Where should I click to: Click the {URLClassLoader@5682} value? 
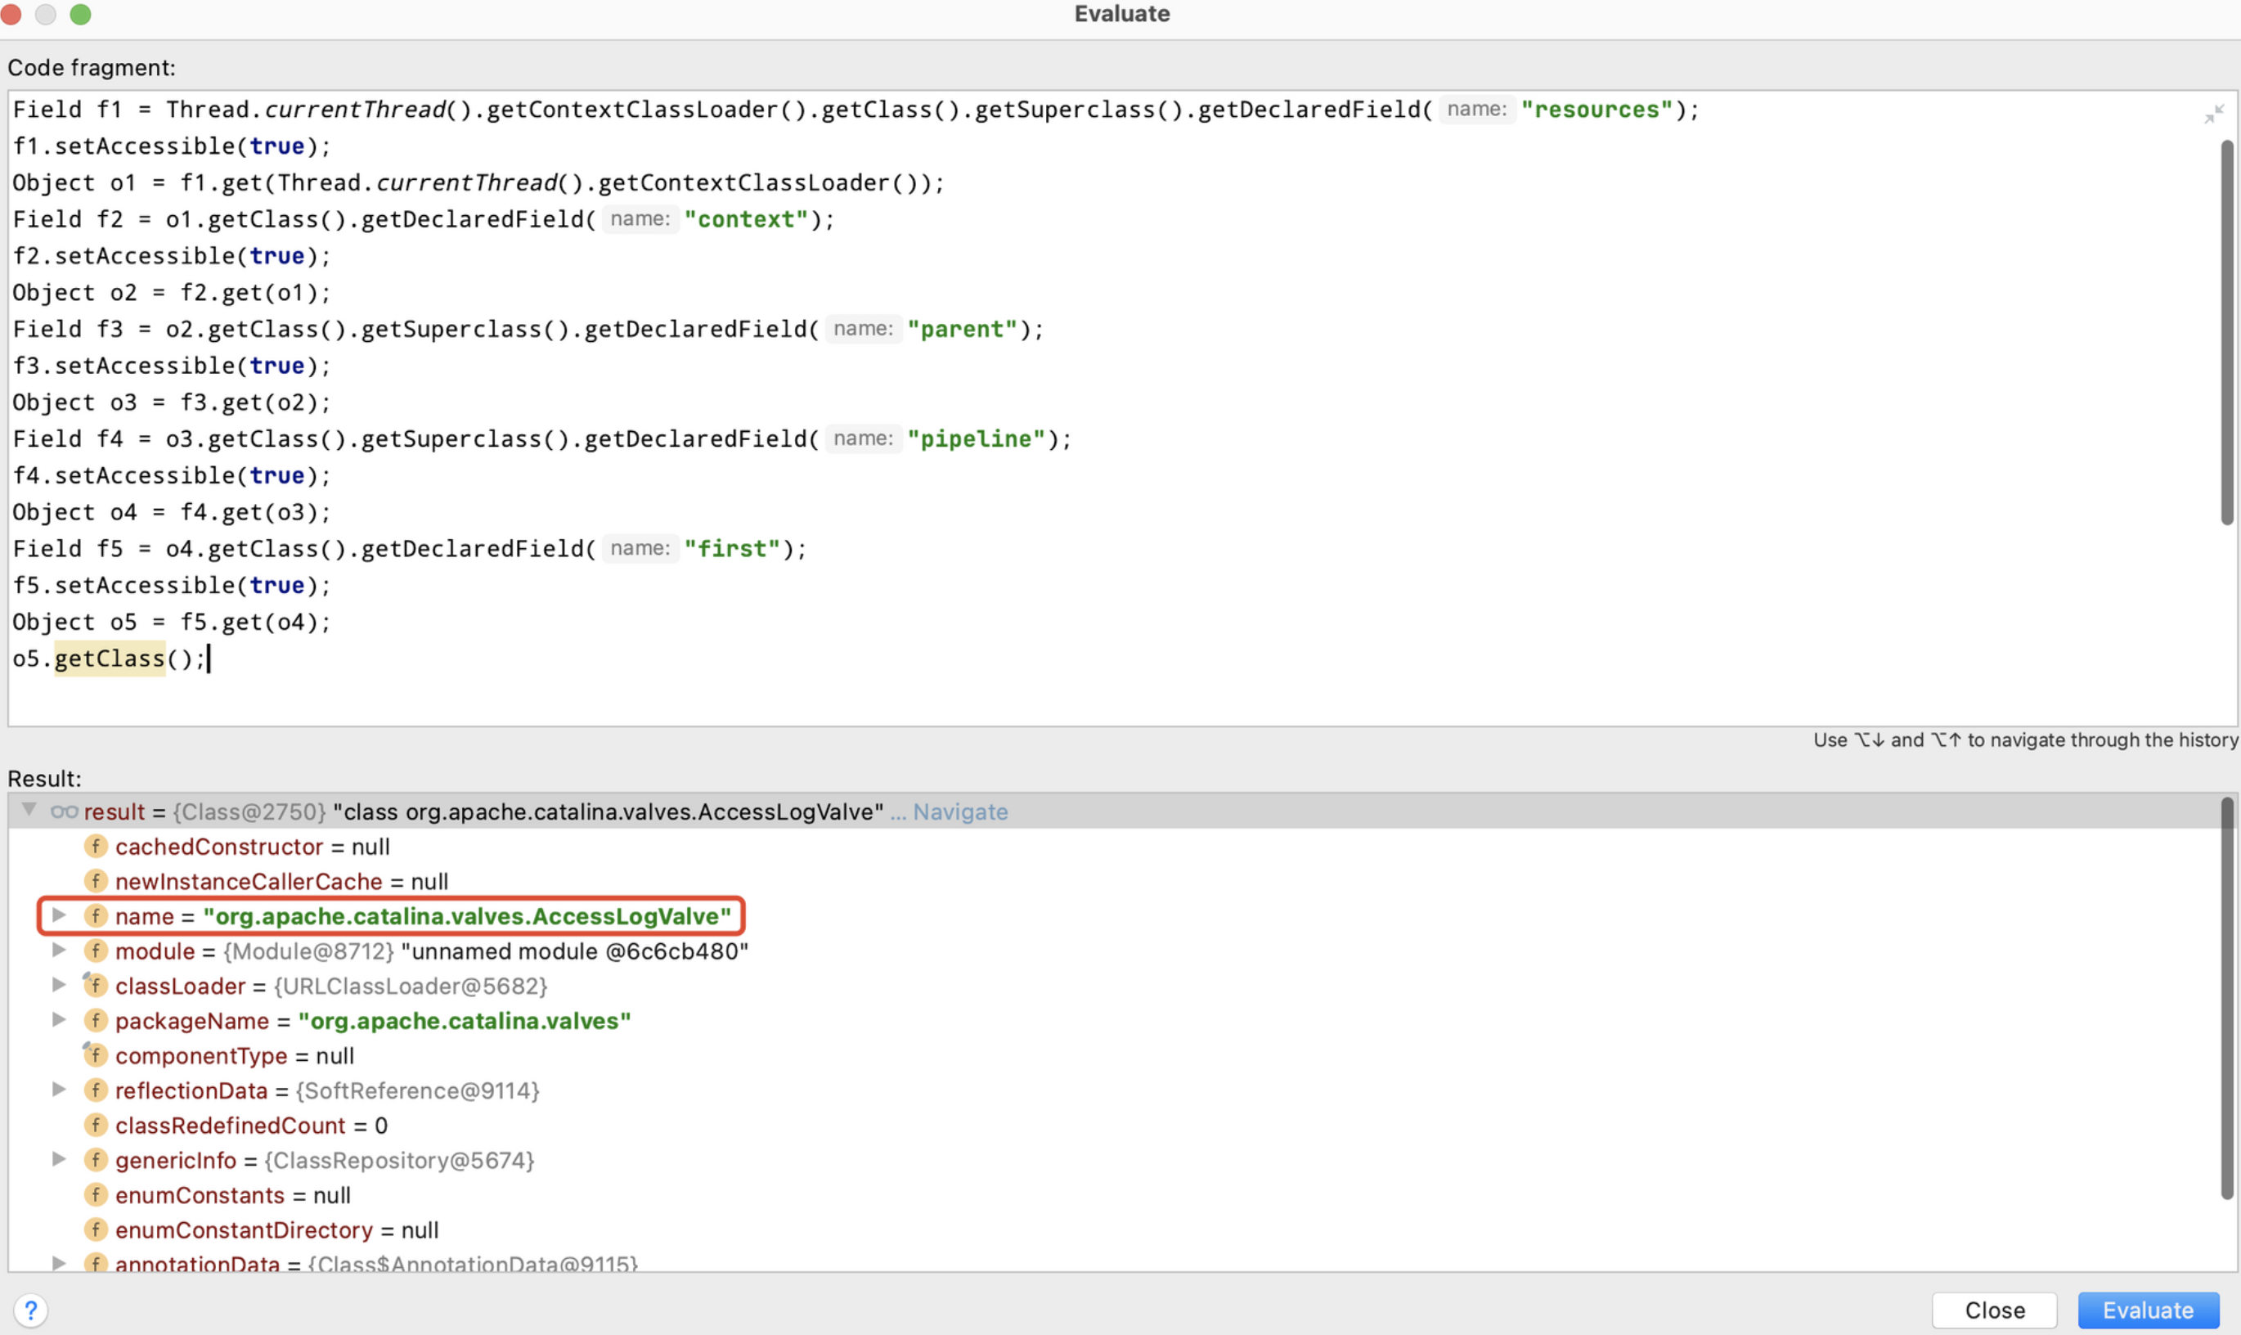(411, 985)
